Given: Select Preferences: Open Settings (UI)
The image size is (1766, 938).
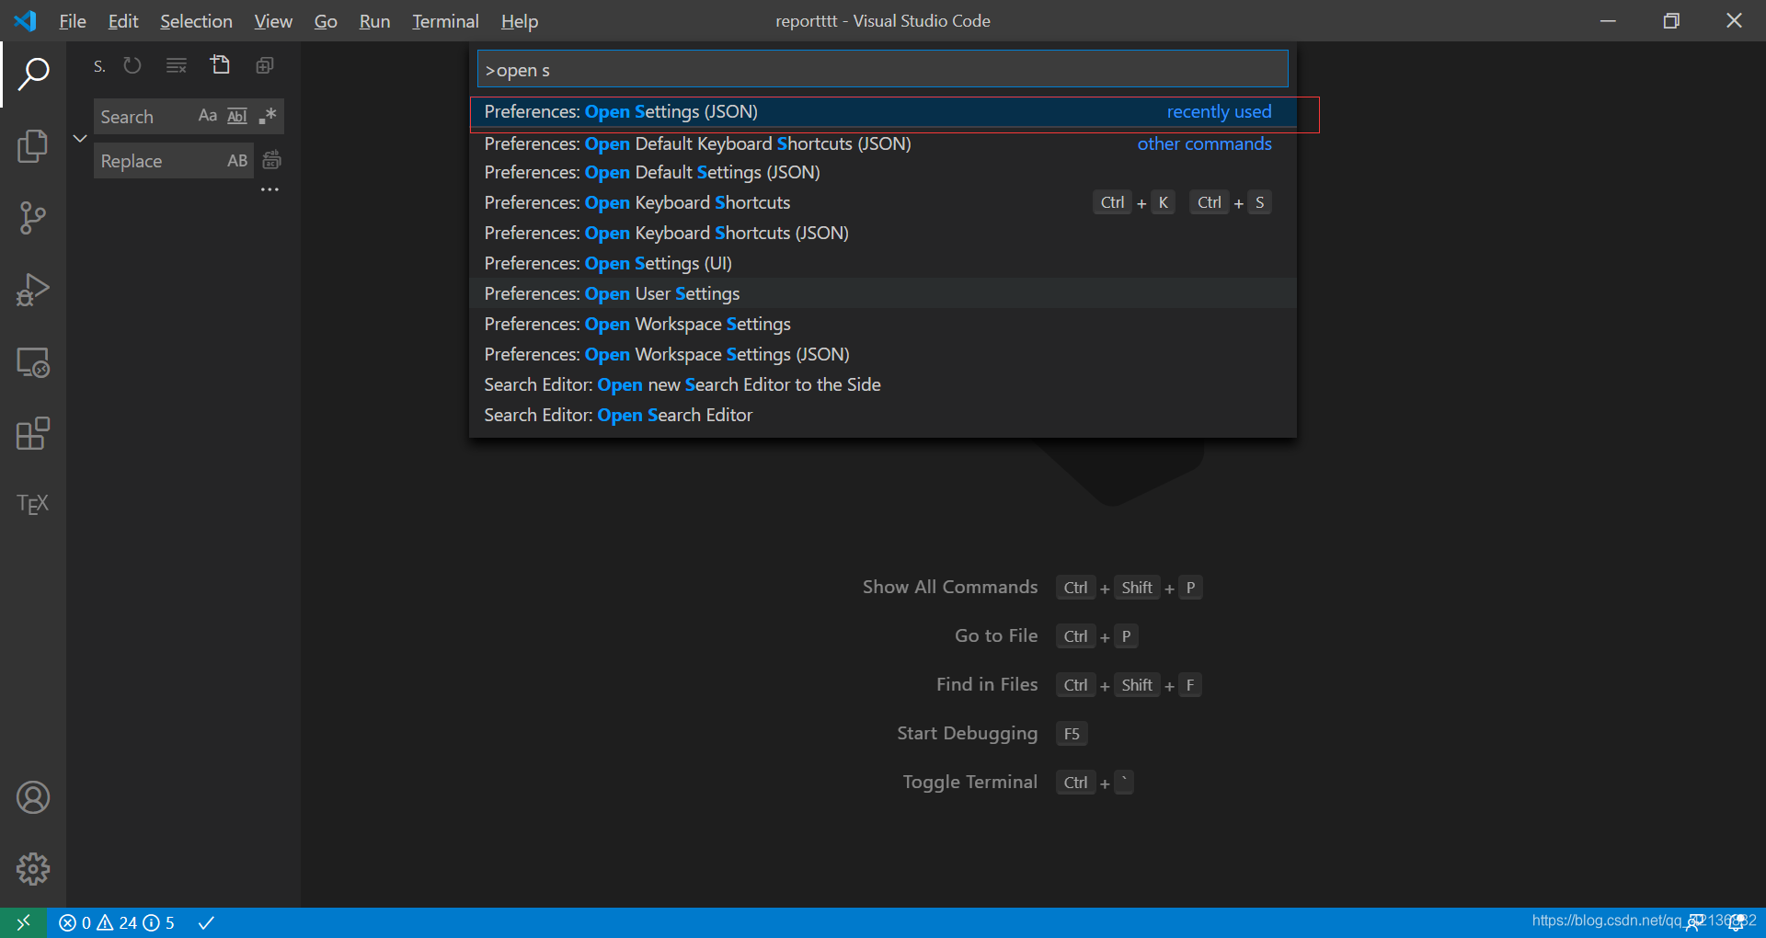Looking at the screenshot, I should (x=883, y=264).
